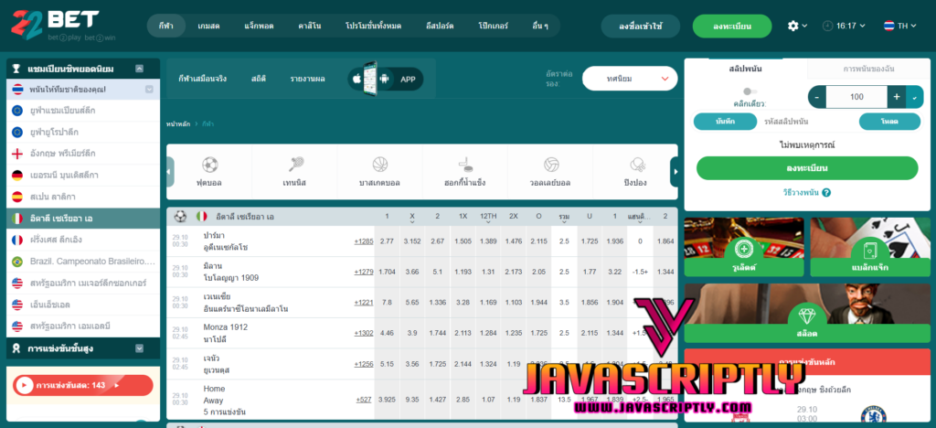
Task: Click the ลงชื่อเข้าใช้ login button
Action: [641, 26]
